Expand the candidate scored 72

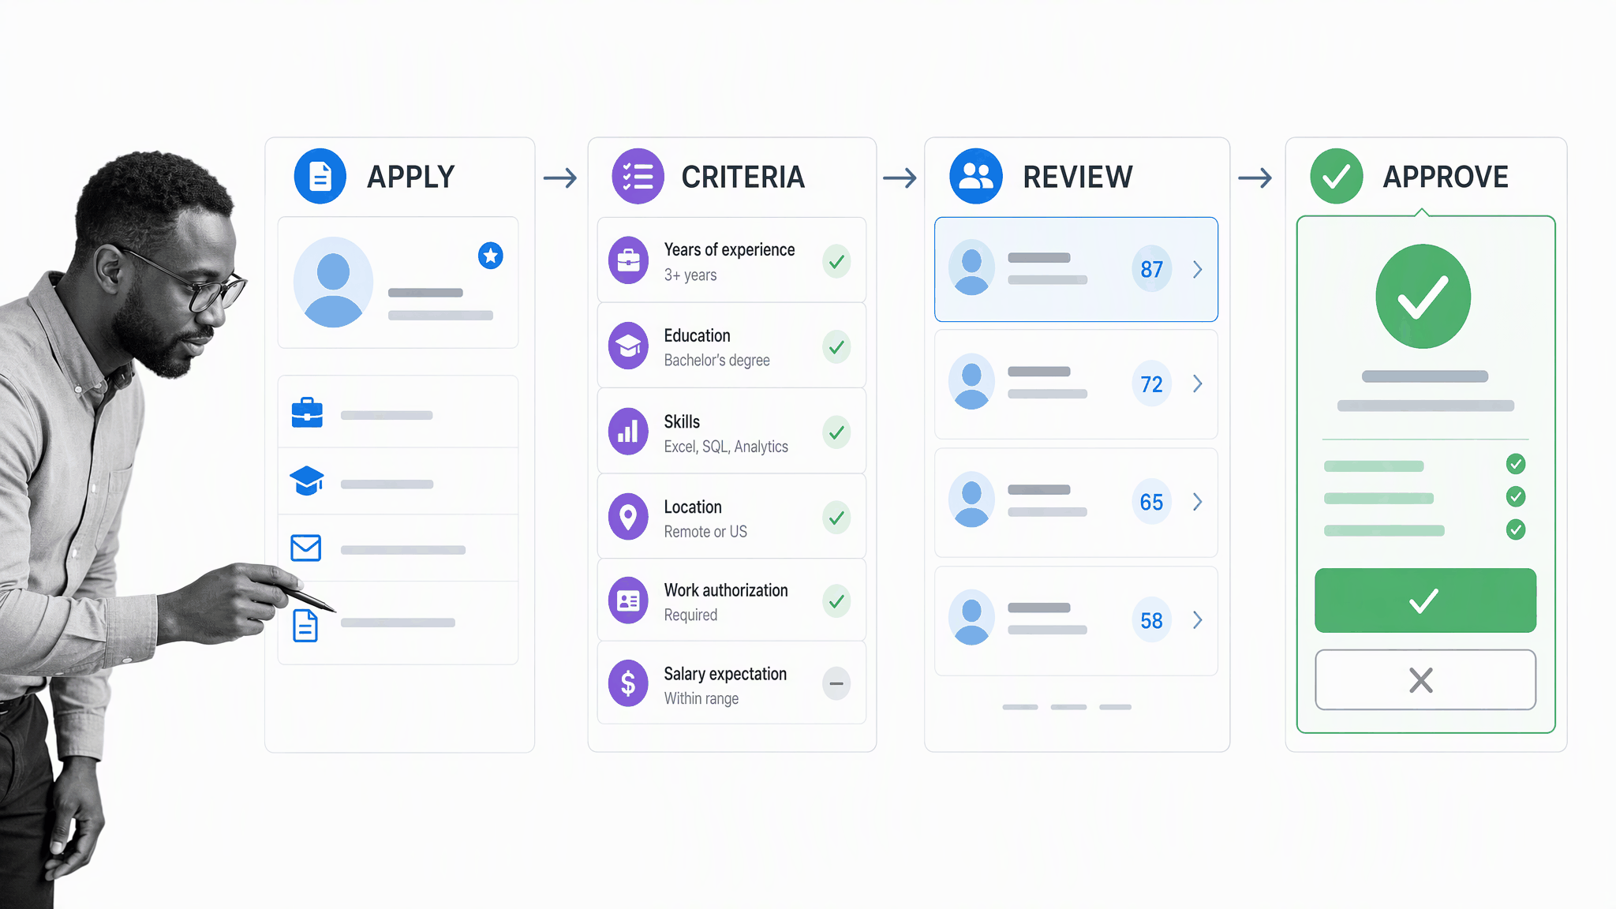point(1198,383)
